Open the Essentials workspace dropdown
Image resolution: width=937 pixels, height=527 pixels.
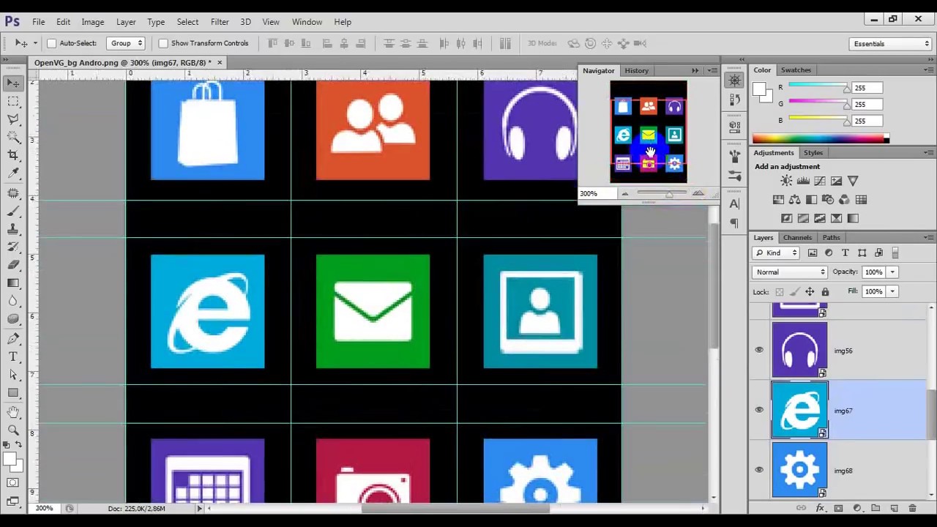point(891,44)
